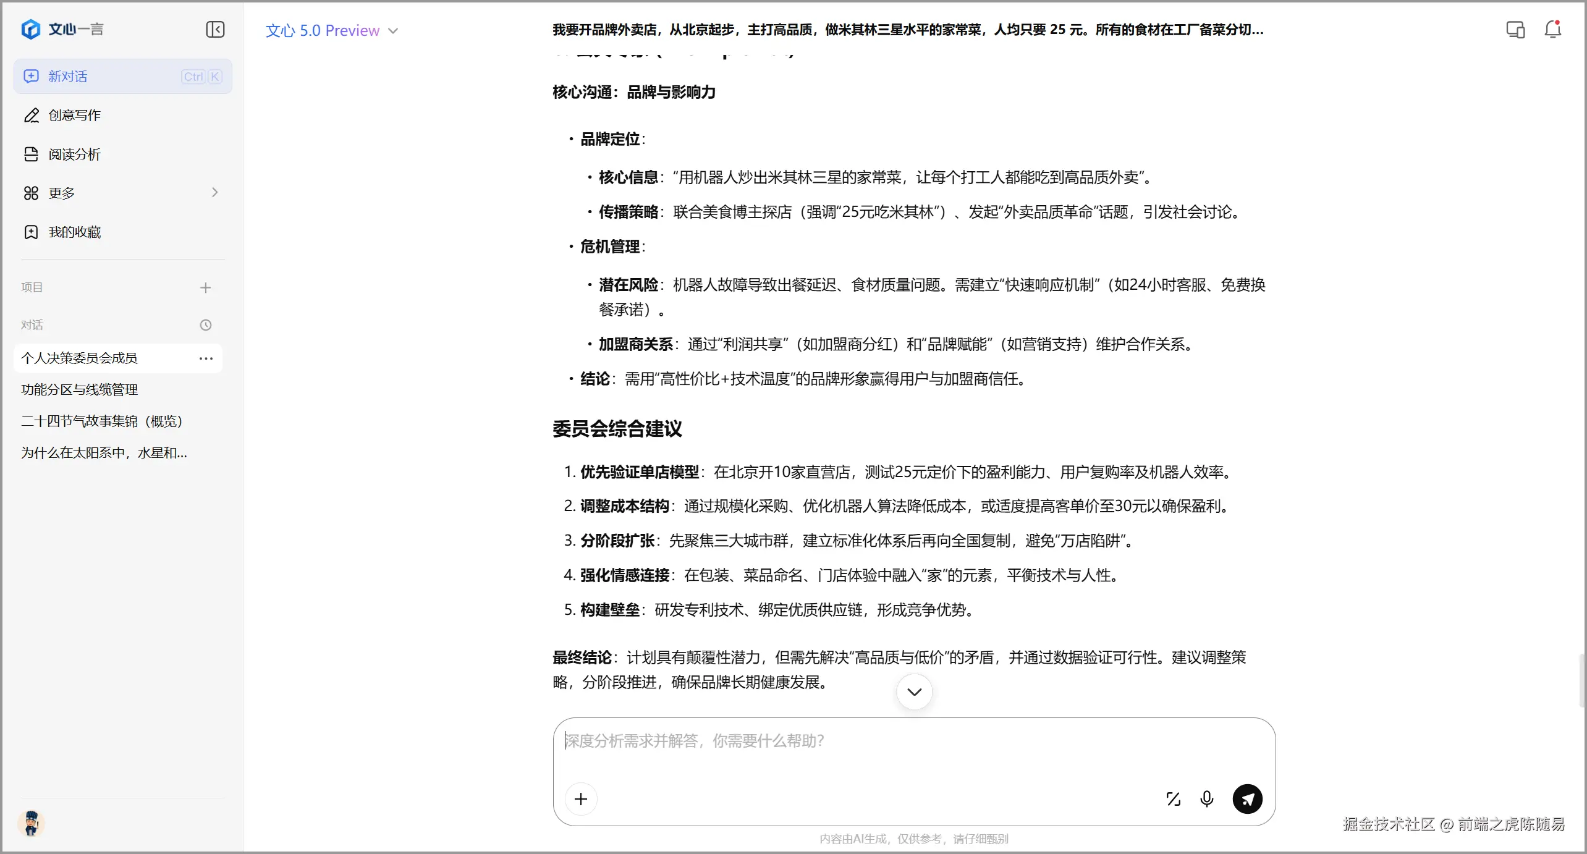Open conversation history clock icon
Viewport: 1587px width, 854px height.
(206, 325)
